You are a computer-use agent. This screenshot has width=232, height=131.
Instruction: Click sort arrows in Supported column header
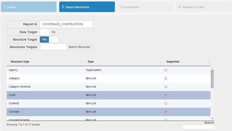coord(208,62)
